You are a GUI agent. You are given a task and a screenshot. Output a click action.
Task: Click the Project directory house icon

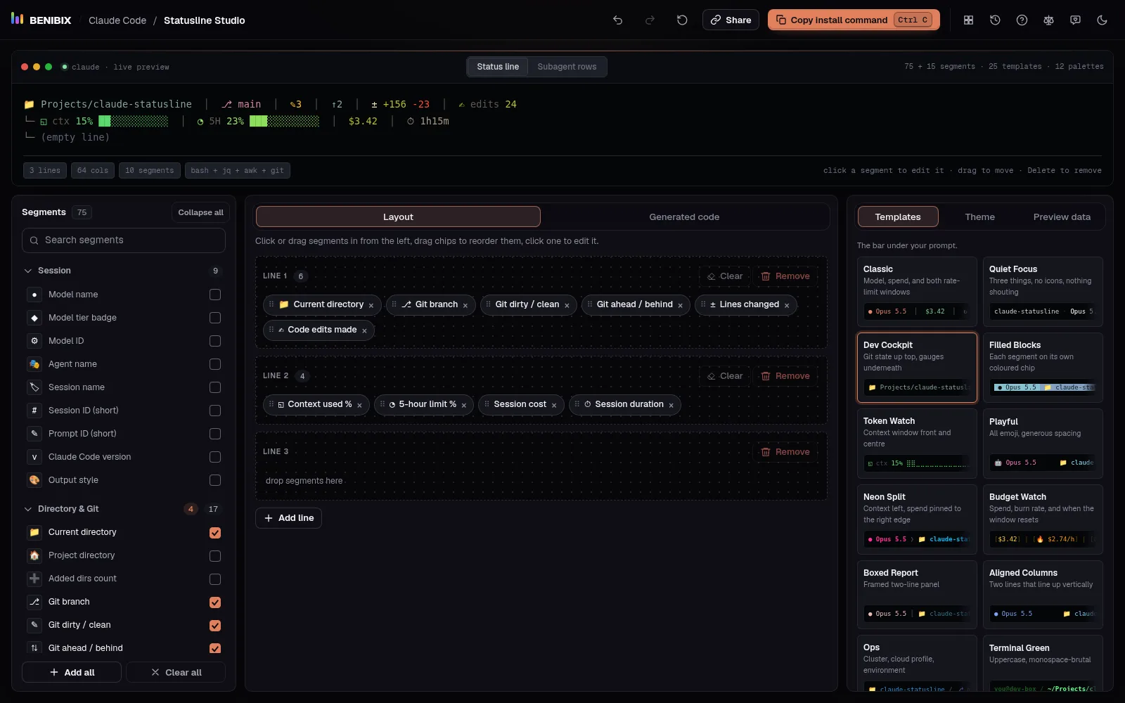click(x=34, y=555)
